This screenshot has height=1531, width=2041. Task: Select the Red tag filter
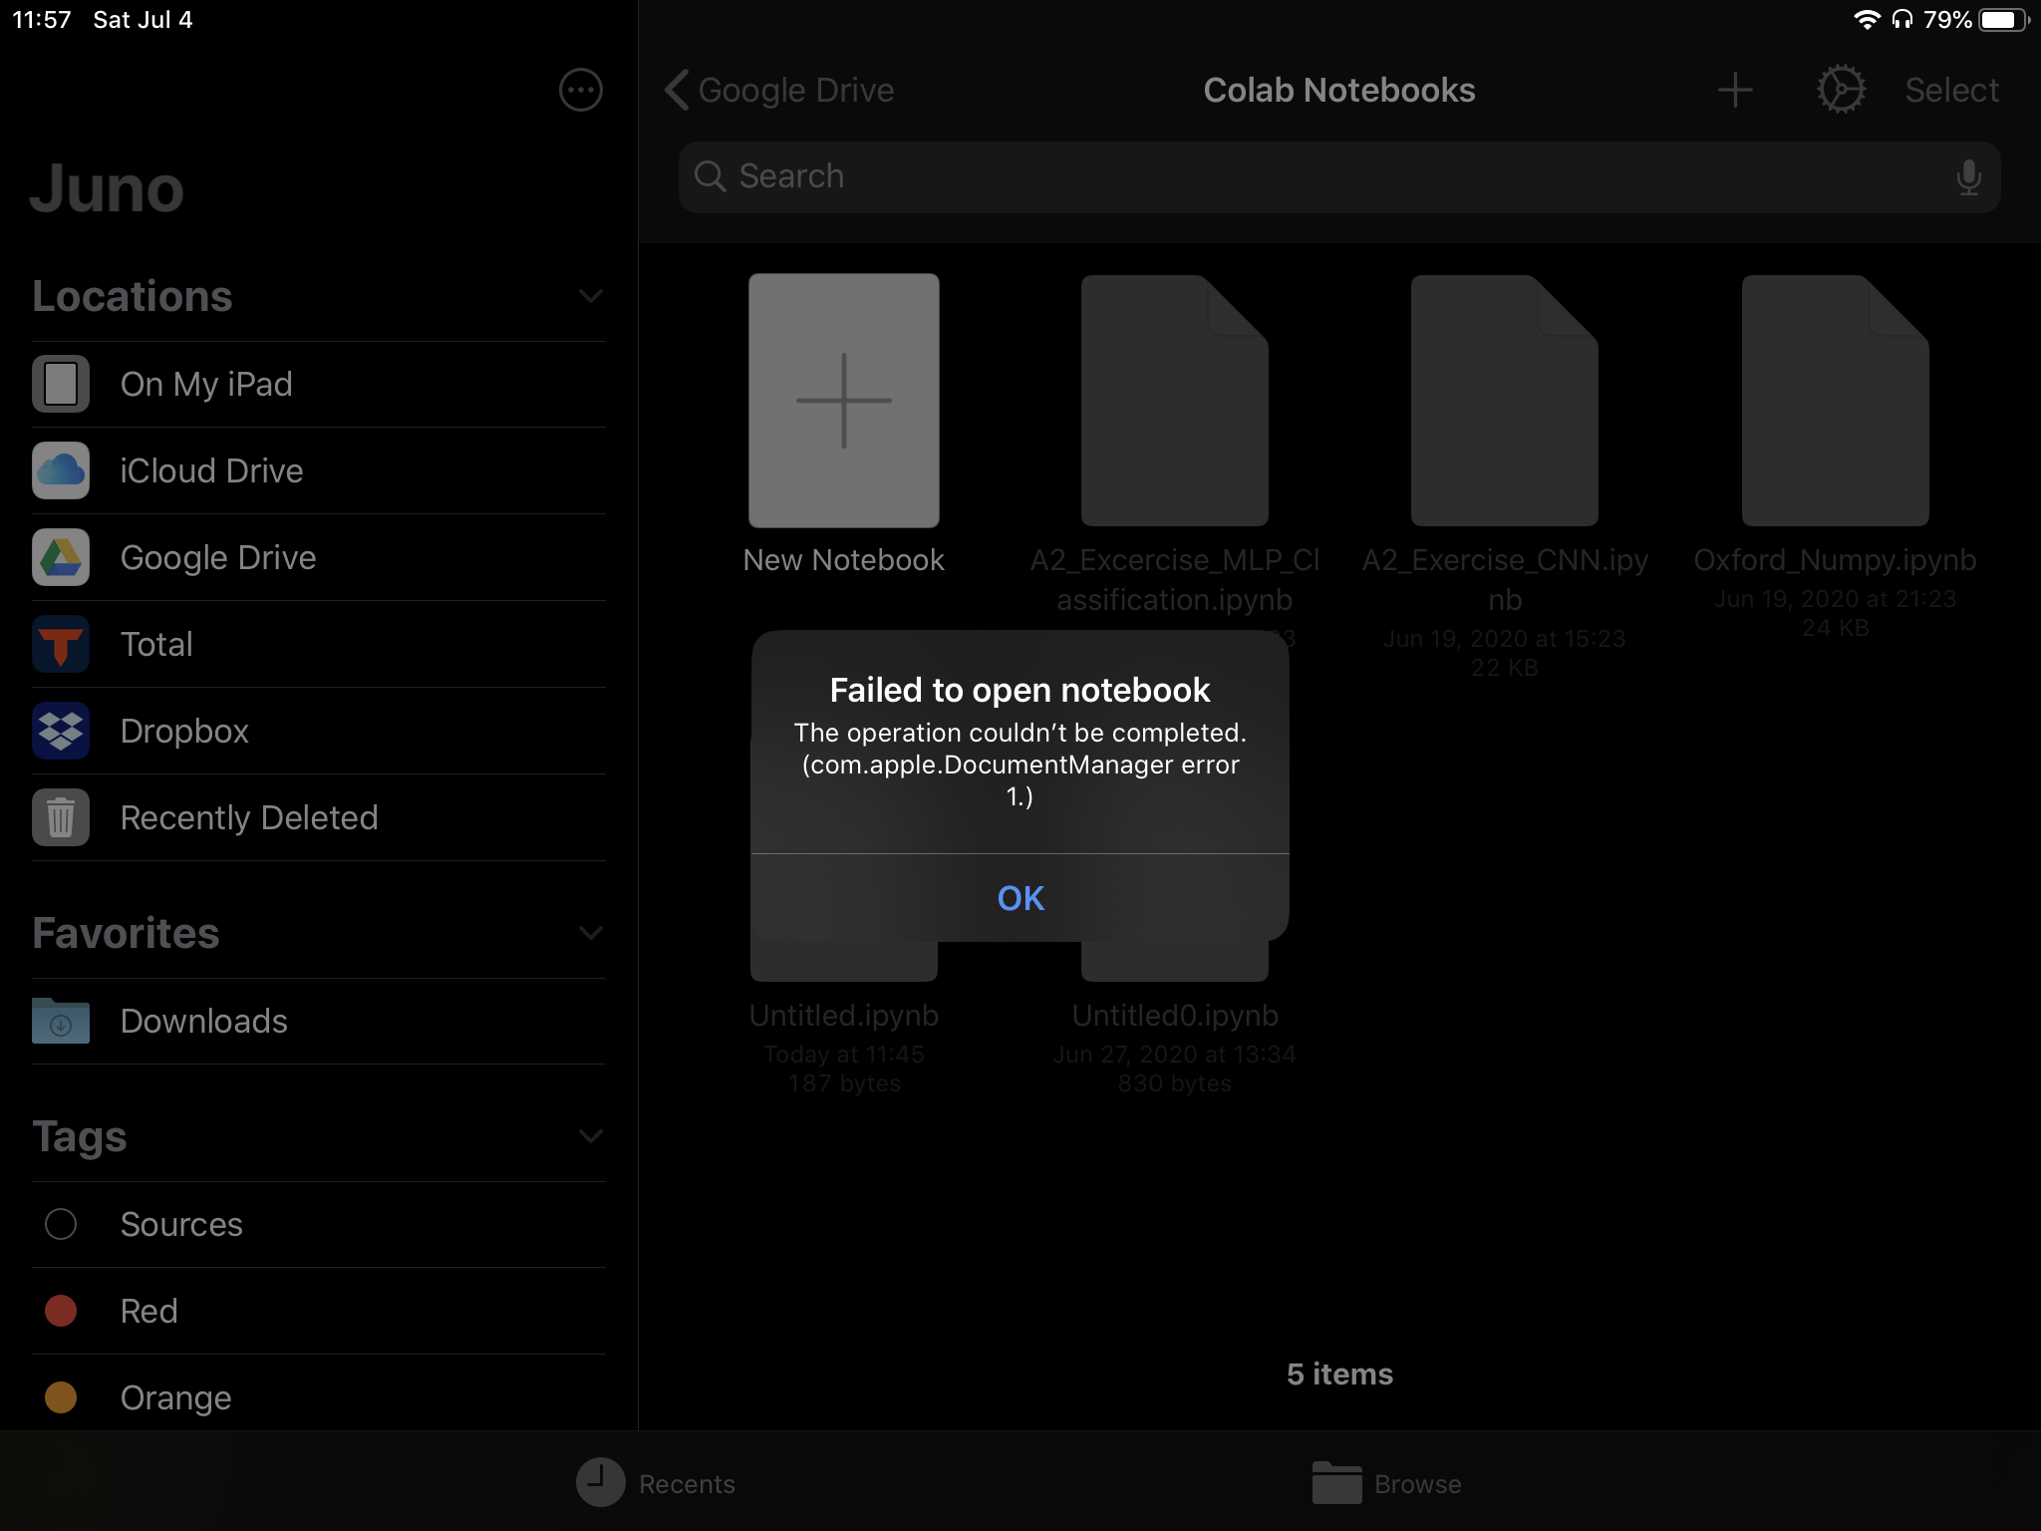pos(148,1311)
